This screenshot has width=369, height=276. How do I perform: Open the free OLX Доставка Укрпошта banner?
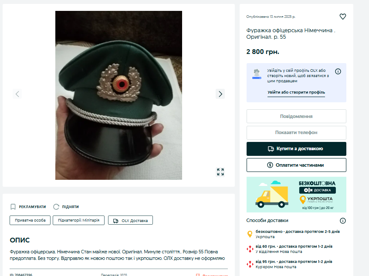(x=296, y=195)
